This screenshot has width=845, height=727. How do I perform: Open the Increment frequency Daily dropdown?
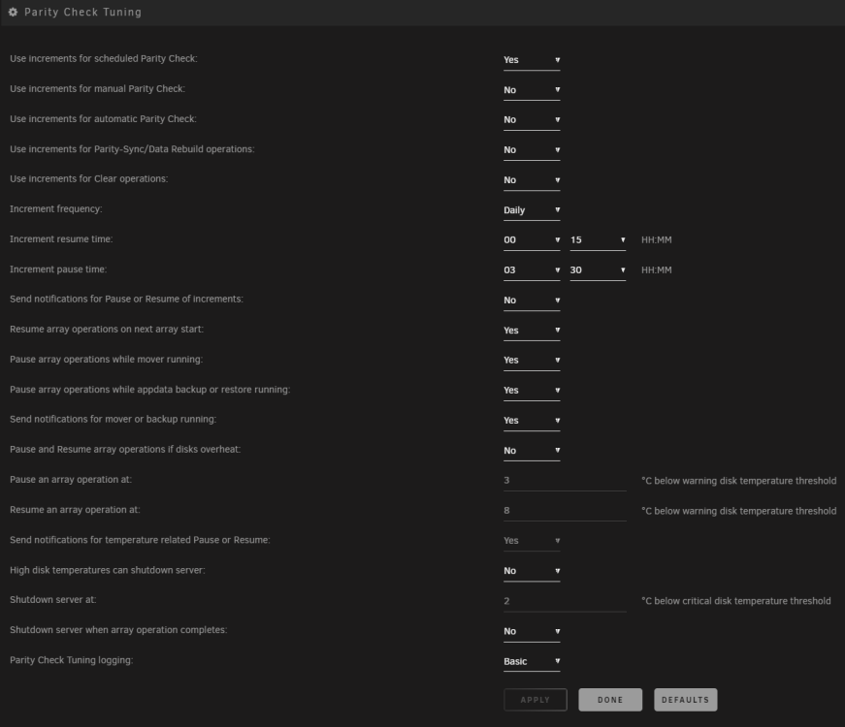(532, 210)
